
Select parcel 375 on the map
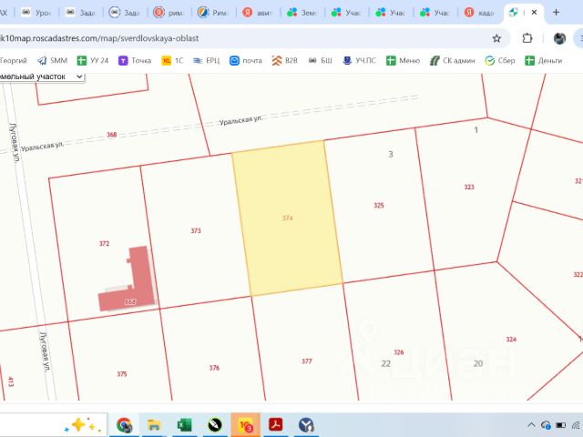click(122, 374)
